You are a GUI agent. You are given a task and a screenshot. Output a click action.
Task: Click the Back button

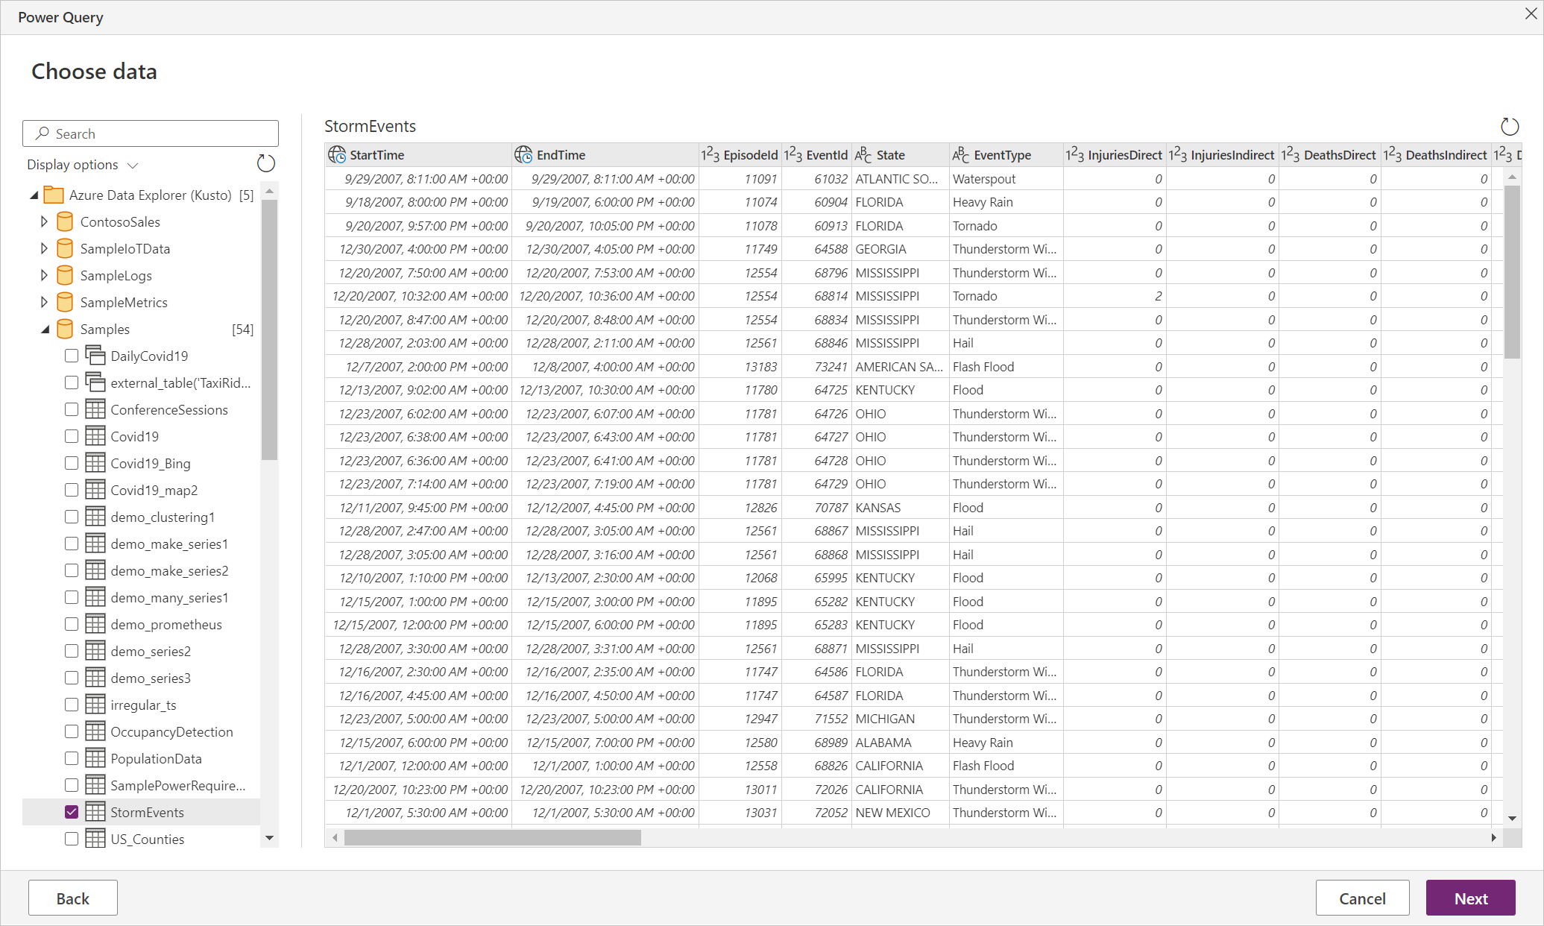(x=72, y=898)
